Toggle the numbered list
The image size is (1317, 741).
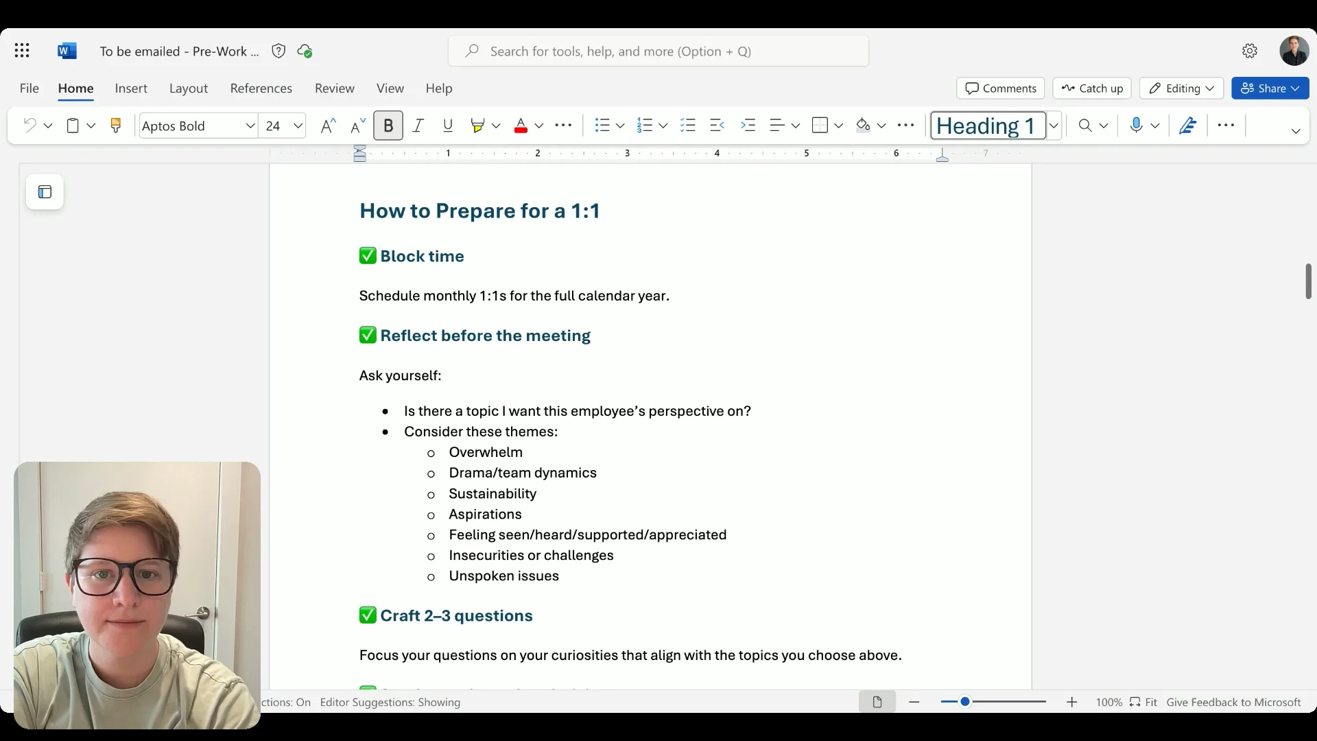pos(644,126)
